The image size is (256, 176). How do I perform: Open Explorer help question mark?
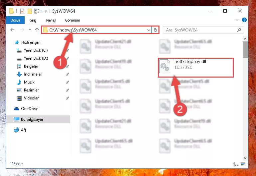[x=244, y=20]
